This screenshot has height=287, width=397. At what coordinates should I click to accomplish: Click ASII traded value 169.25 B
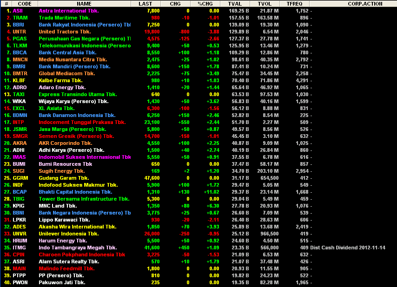(x=239, y=11)
